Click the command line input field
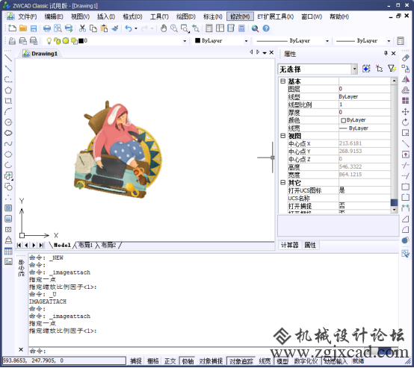 pyautogui.click(x=213, y=351)
